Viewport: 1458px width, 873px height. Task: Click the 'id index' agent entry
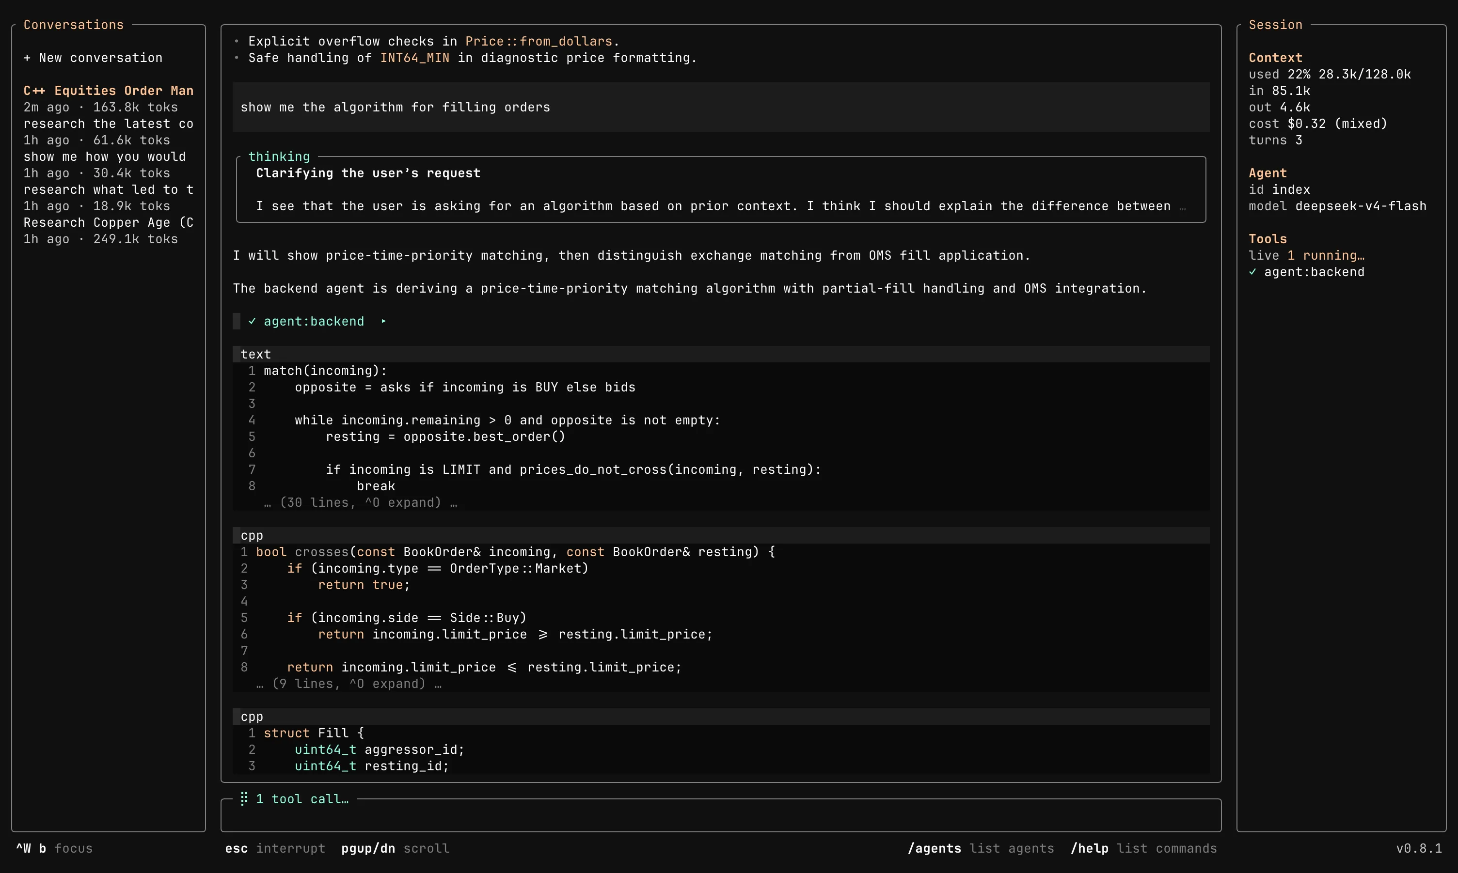(1279, 189)
